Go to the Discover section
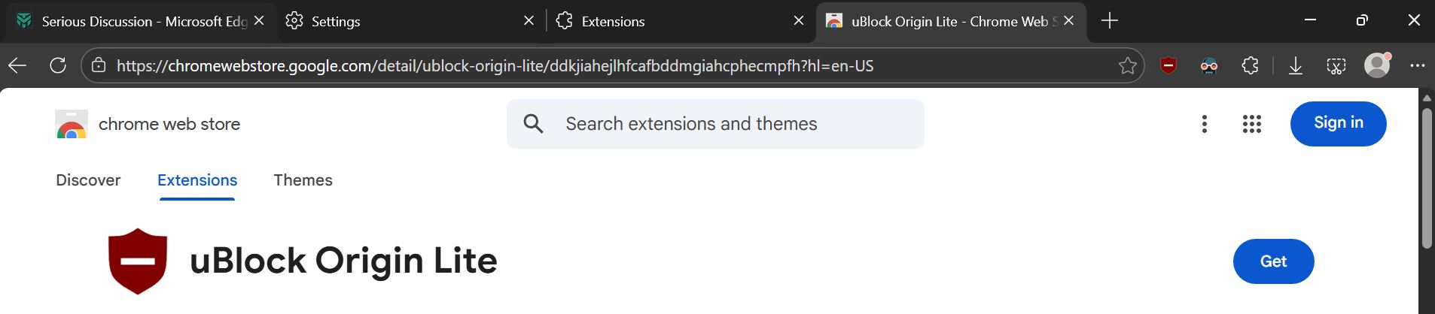The height and width of the screenshot is (314, 1435). coord(88,180)
